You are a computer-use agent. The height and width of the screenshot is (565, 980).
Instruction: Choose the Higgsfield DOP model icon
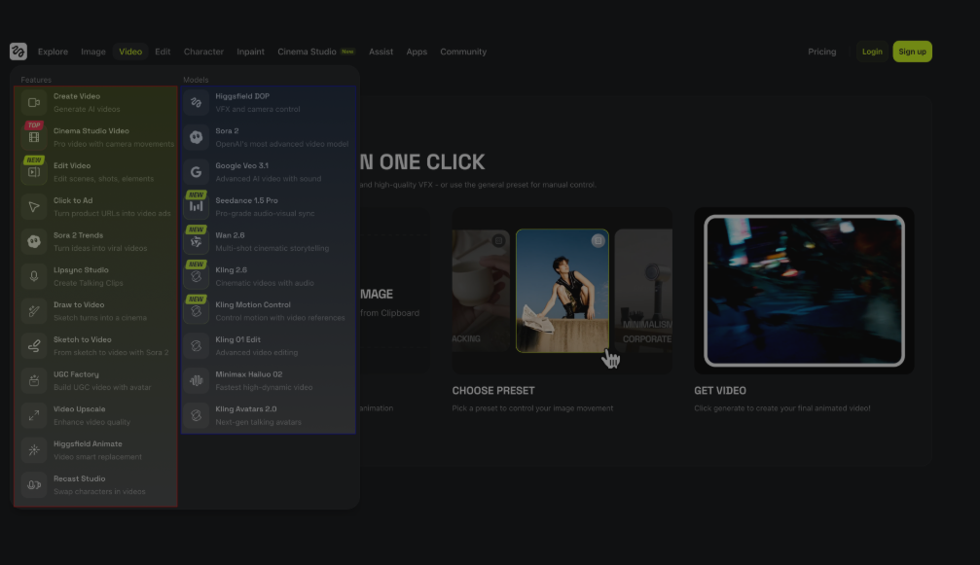(x=196, y=102)
